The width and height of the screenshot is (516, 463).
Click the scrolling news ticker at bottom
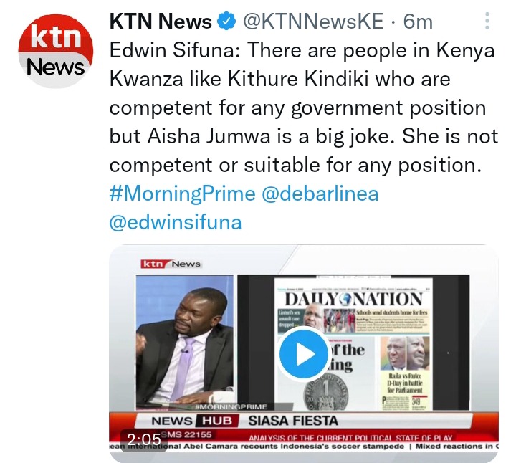click(304, 447)
